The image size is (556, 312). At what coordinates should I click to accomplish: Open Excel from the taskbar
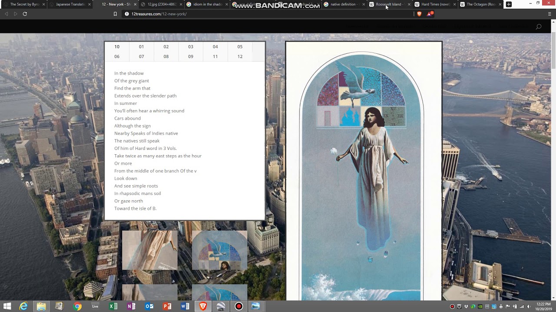(113, 306)
